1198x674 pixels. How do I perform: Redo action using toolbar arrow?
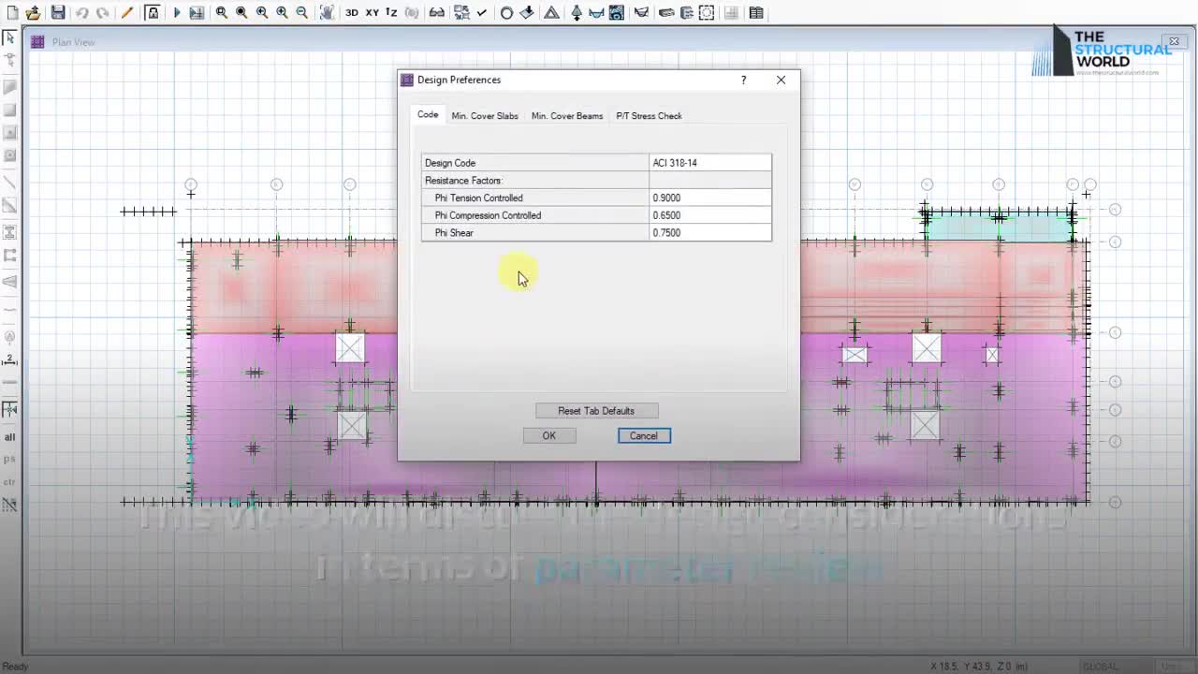click(x=103, y=13)
